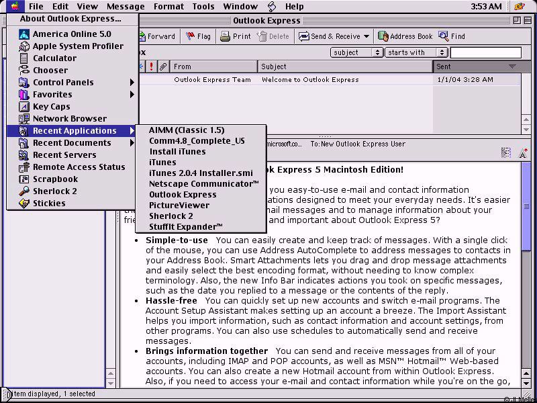Click the Calculator icon in Apple menu
This screenshot has height=403, width=537.
[x=24, y=58]
